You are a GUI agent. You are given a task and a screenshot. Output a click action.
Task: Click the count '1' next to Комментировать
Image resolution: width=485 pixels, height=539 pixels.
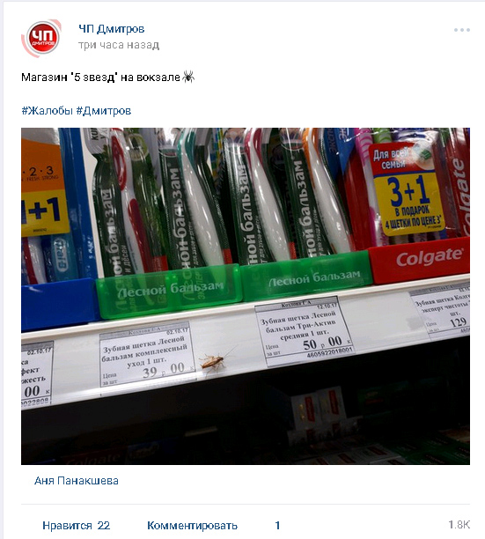(277, 525)
